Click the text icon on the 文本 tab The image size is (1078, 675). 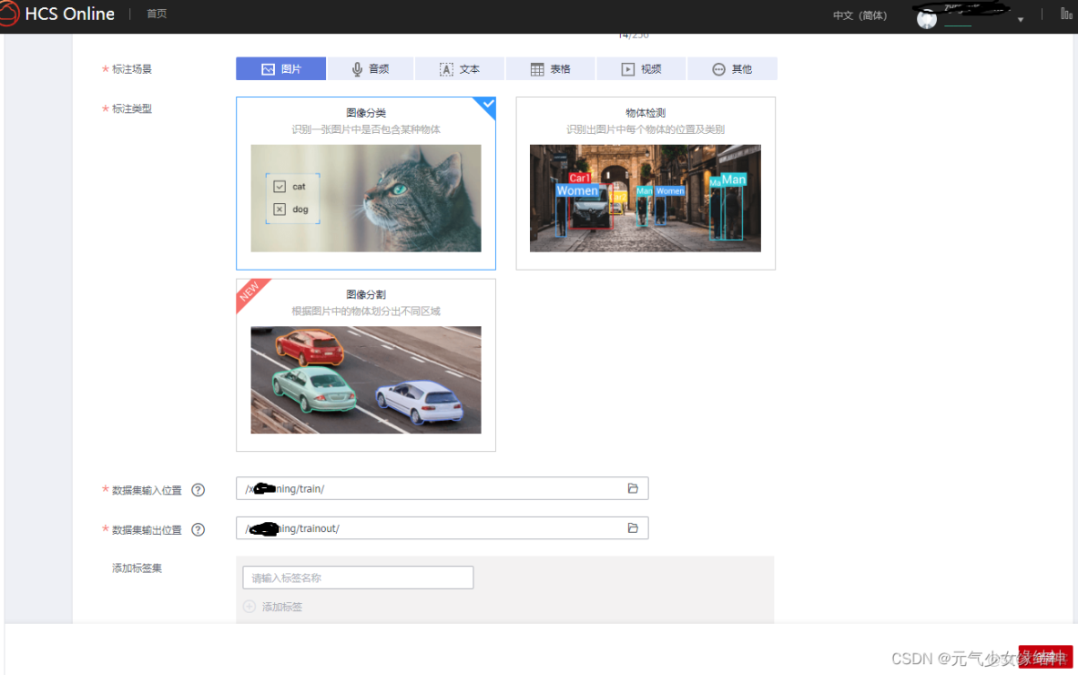pyautogui.click(x=445, y=68)
